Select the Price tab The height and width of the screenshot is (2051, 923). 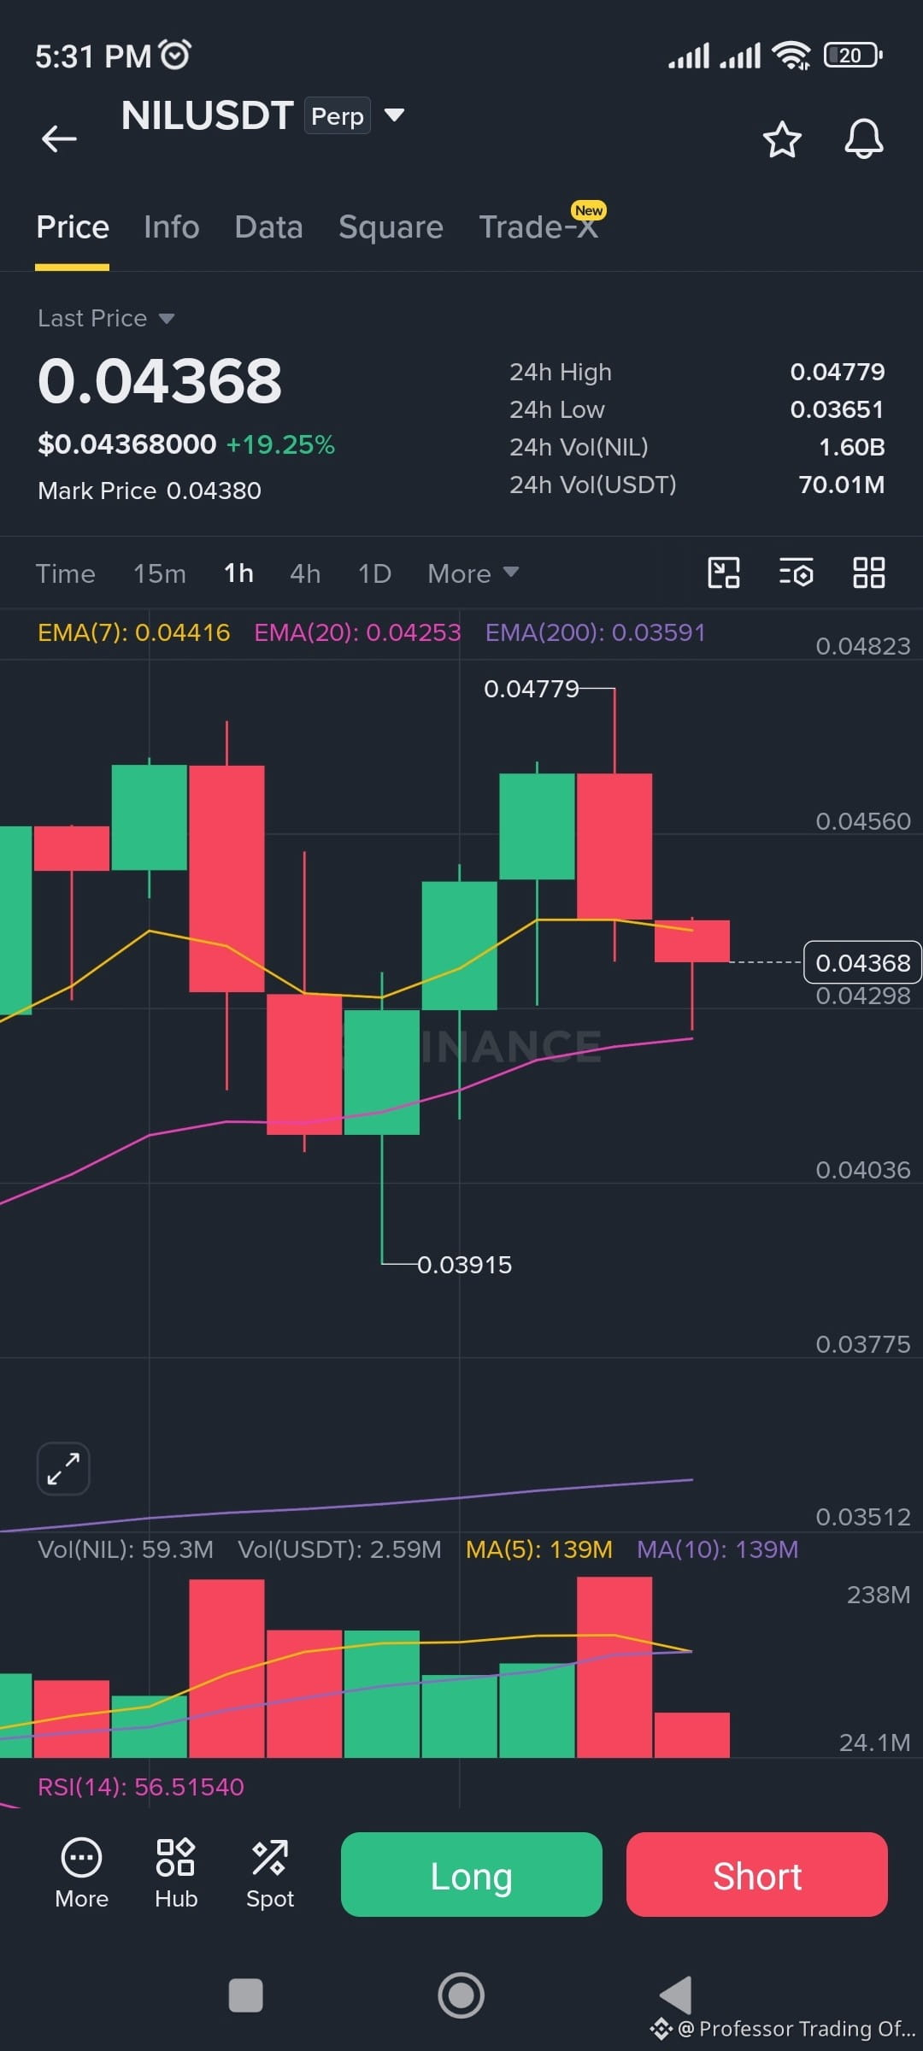point(73,227)
